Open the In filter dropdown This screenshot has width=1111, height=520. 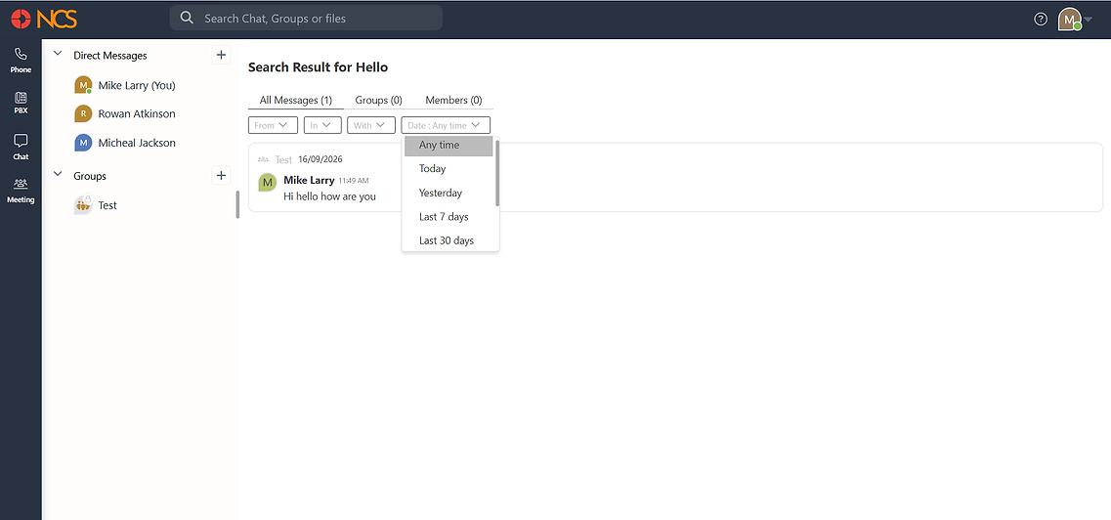point(322,125)
